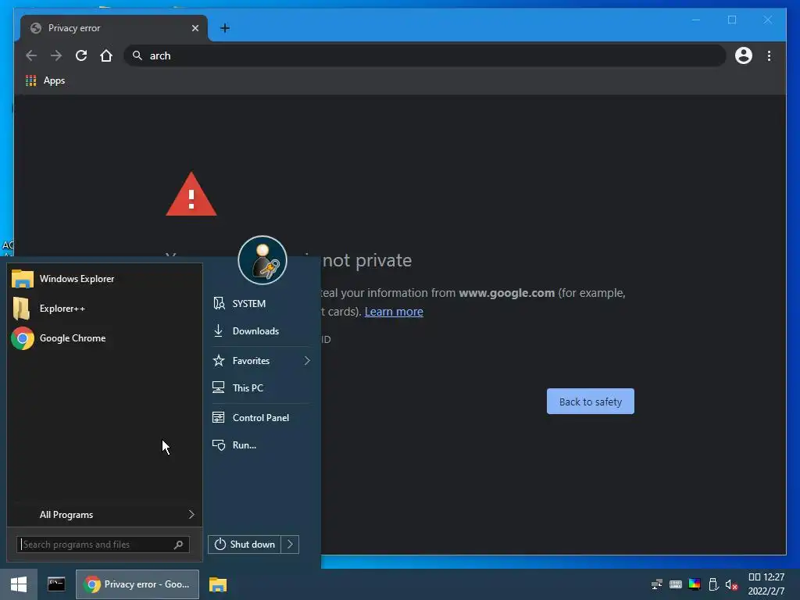The width and height of the screenshot is (800, 600).
Task: Minimize the Chrome window
Action: (x=696, y=20)
